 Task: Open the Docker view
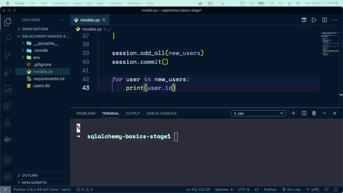click(8, 139)
